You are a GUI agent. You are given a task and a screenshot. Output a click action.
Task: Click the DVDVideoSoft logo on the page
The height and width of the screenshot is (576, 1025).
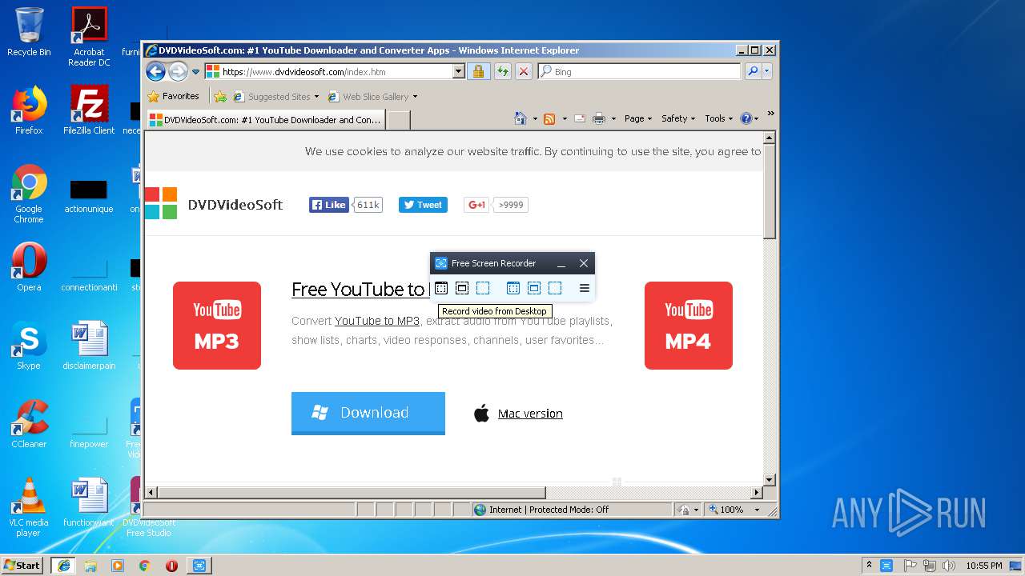(214, 204)
